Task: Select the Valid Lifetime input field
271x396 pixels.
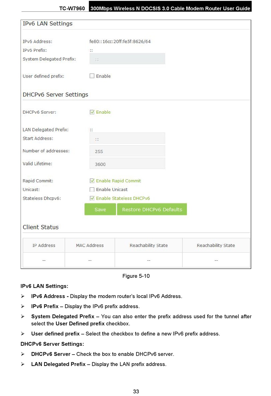Action: 127,164
